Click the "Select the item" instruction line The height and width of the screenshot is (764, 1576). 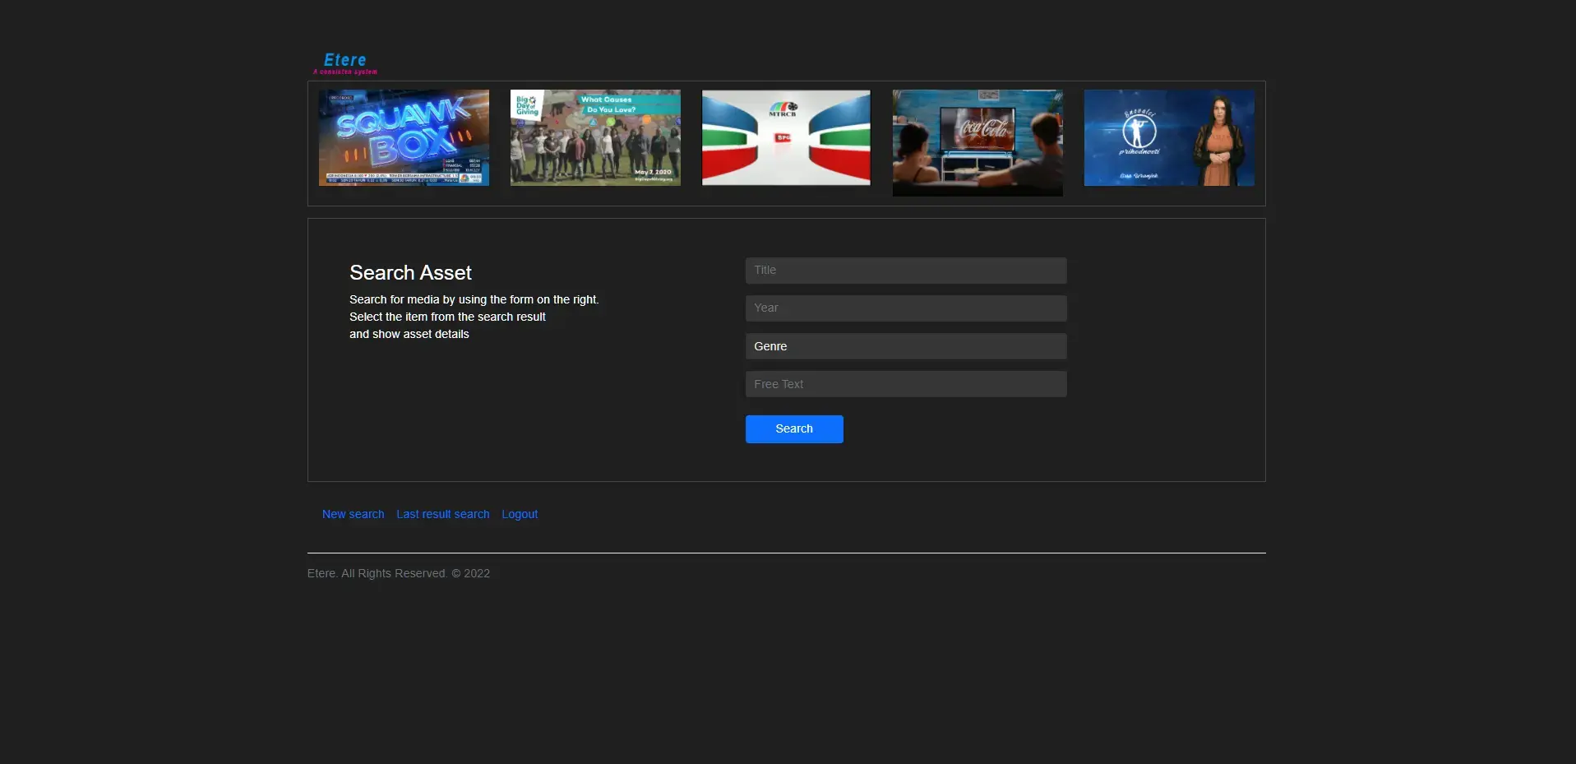tap(447, 317)
